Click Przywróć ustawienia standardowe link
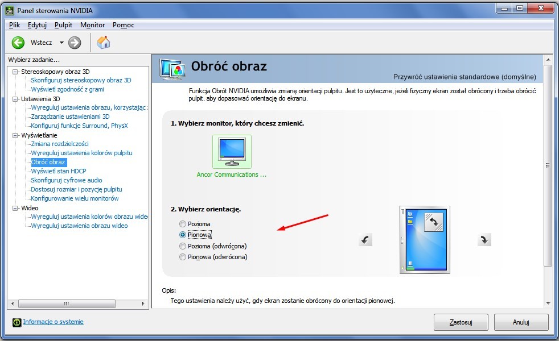 click(465, 77)
